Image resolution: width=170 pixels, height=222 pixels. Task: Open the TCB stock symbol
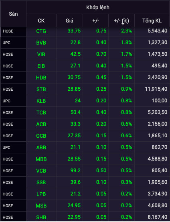point(41,112)
